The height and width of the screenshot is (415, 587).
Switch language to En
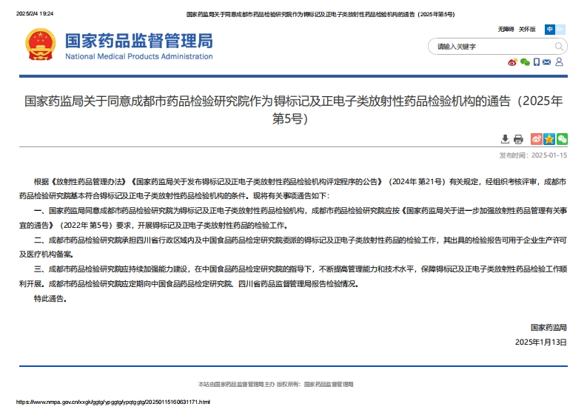(x=560, y=30)
